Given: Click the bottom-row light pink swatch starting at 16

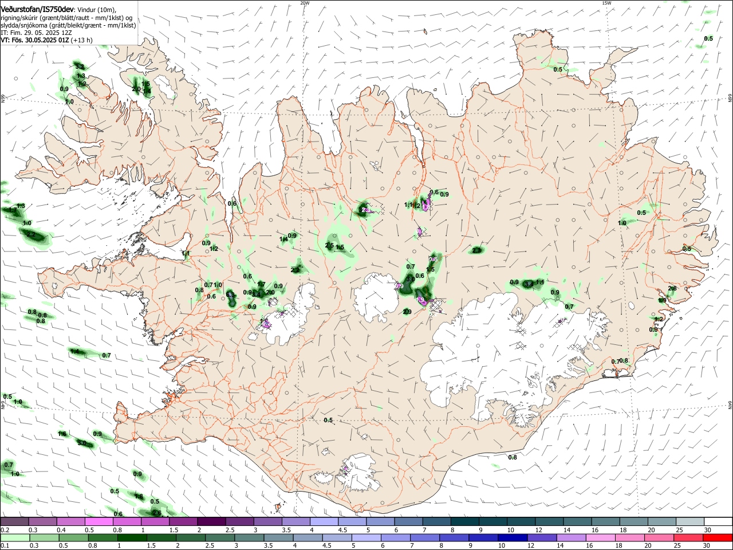Looking at the screenshot, I should point(601,537).
